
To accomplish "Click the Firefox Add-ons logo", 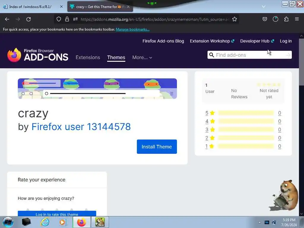I will pyautogui.click(x=38, y=55).
